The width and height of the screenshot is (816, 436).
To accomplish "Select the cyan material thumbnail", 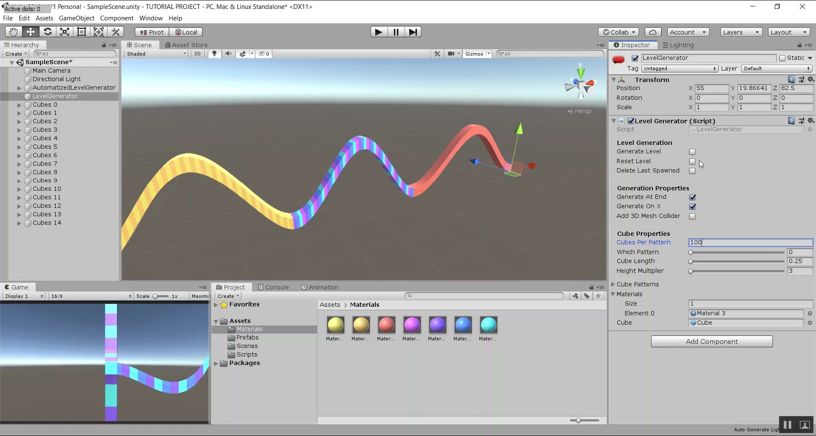I will pos(488,325).
